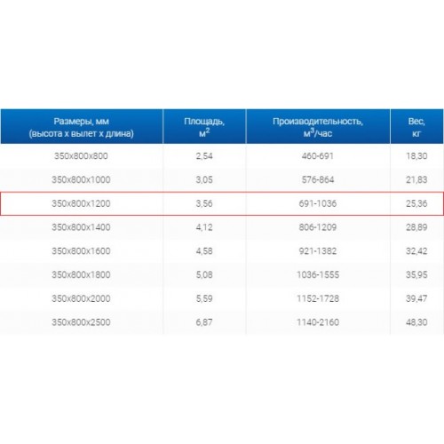Click the weight value 25,36
Screen dimensions: 444x444
416,203
